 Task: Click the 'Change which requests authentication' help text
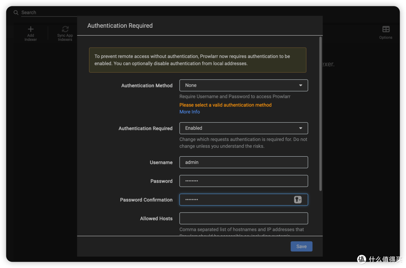(243, 143)
